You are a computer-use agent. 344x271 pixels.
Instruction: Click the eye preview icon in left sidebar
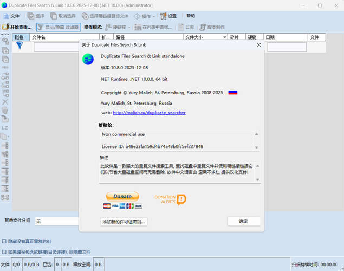(5, 40)
